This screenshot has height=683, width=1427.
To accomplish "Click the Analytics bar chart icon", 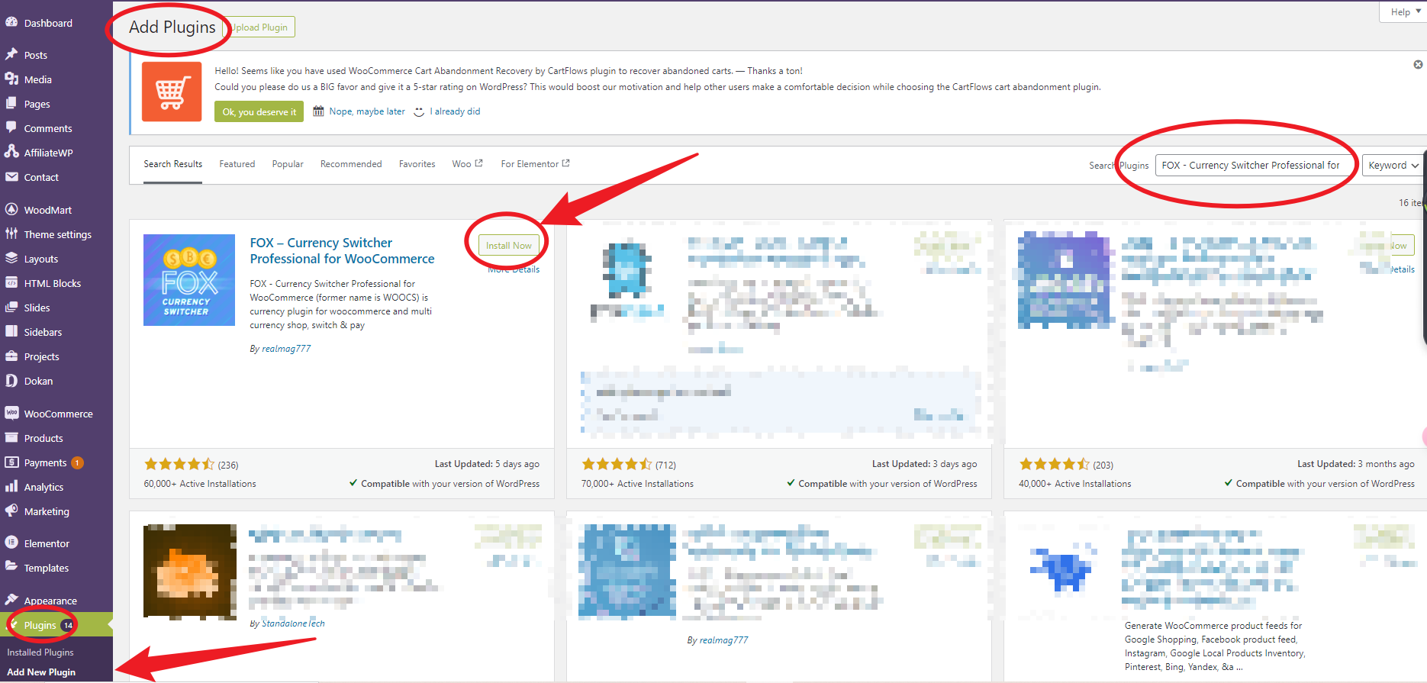I will tap(11, 487).
